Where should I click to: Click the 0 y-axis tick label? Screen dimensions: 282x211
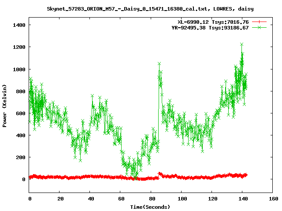pos(23,179)
